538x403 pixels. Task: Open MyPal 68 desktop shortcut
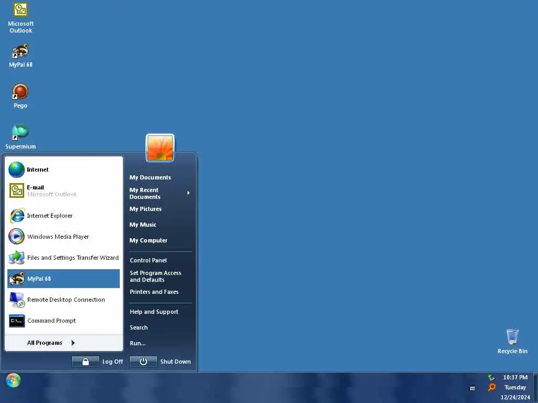click(20, 55)
